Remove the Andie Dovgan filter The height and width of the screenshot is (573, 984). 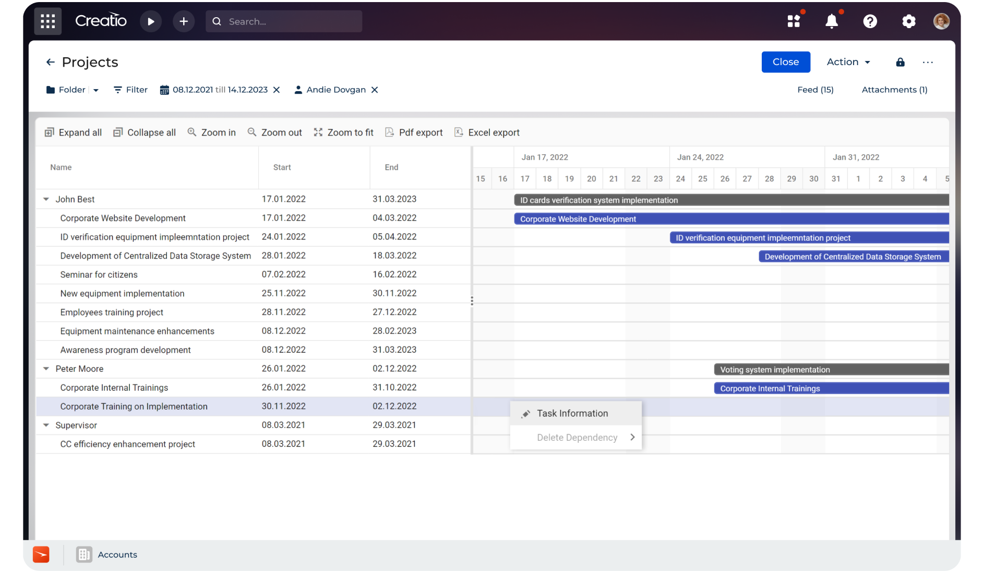click(375, 90)
